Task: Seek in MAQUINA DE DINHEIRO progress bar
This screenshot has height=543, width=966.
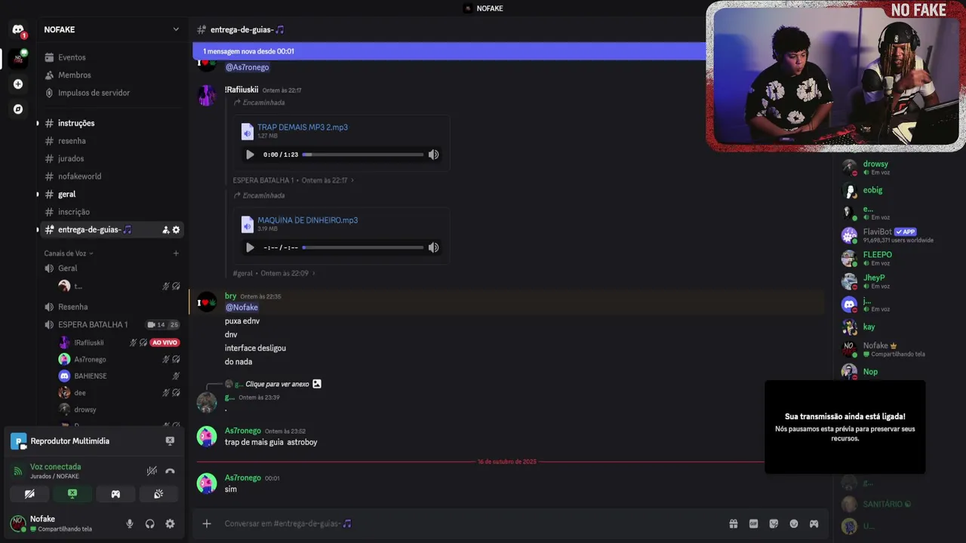Action: 363,247
